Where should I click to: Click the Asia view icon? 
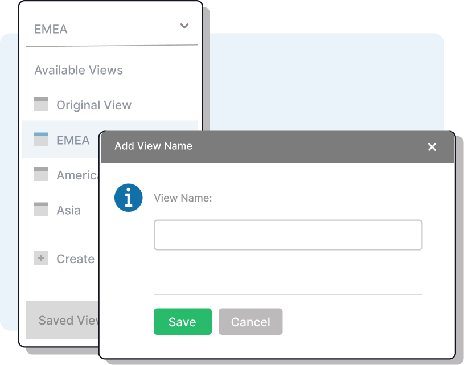[41, 209]
